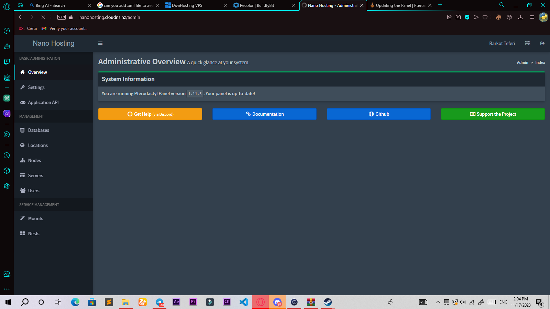Show hidden system tray icons

tap(438, 302)
